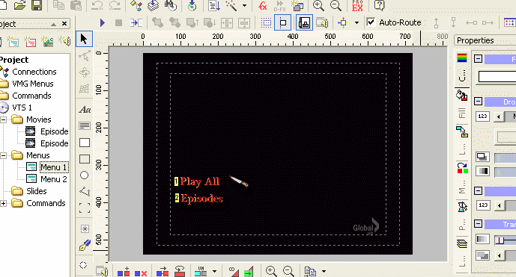
Task: Select Menu 2 in project tree
Action: 54,179
